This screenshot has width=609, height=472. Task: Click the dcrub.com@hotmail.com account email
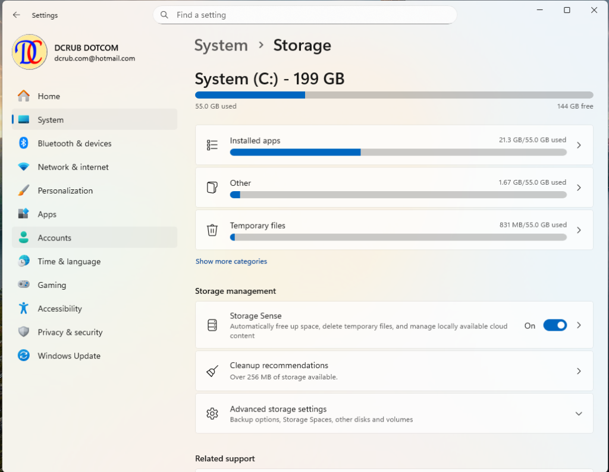tap(95, 58)
